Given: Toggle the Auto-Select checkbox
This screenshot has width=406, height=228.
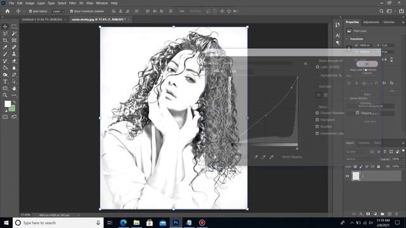Looking at the screenshot, I should [30, 11].
